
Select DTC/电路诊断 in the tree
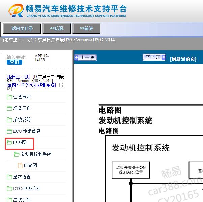(x=27, y=189)
